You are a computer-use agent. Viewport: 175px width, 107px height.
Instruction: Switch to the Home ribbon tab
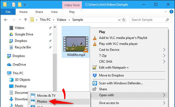coord(23,12)
